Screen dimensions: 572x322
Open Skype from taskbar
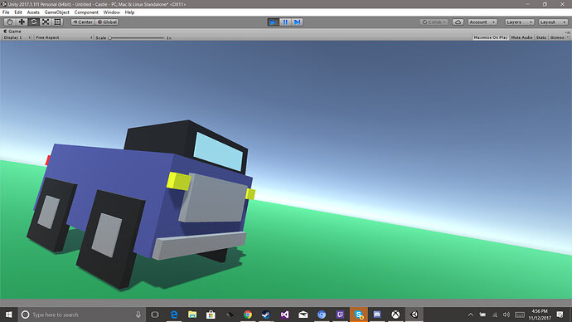359,315
